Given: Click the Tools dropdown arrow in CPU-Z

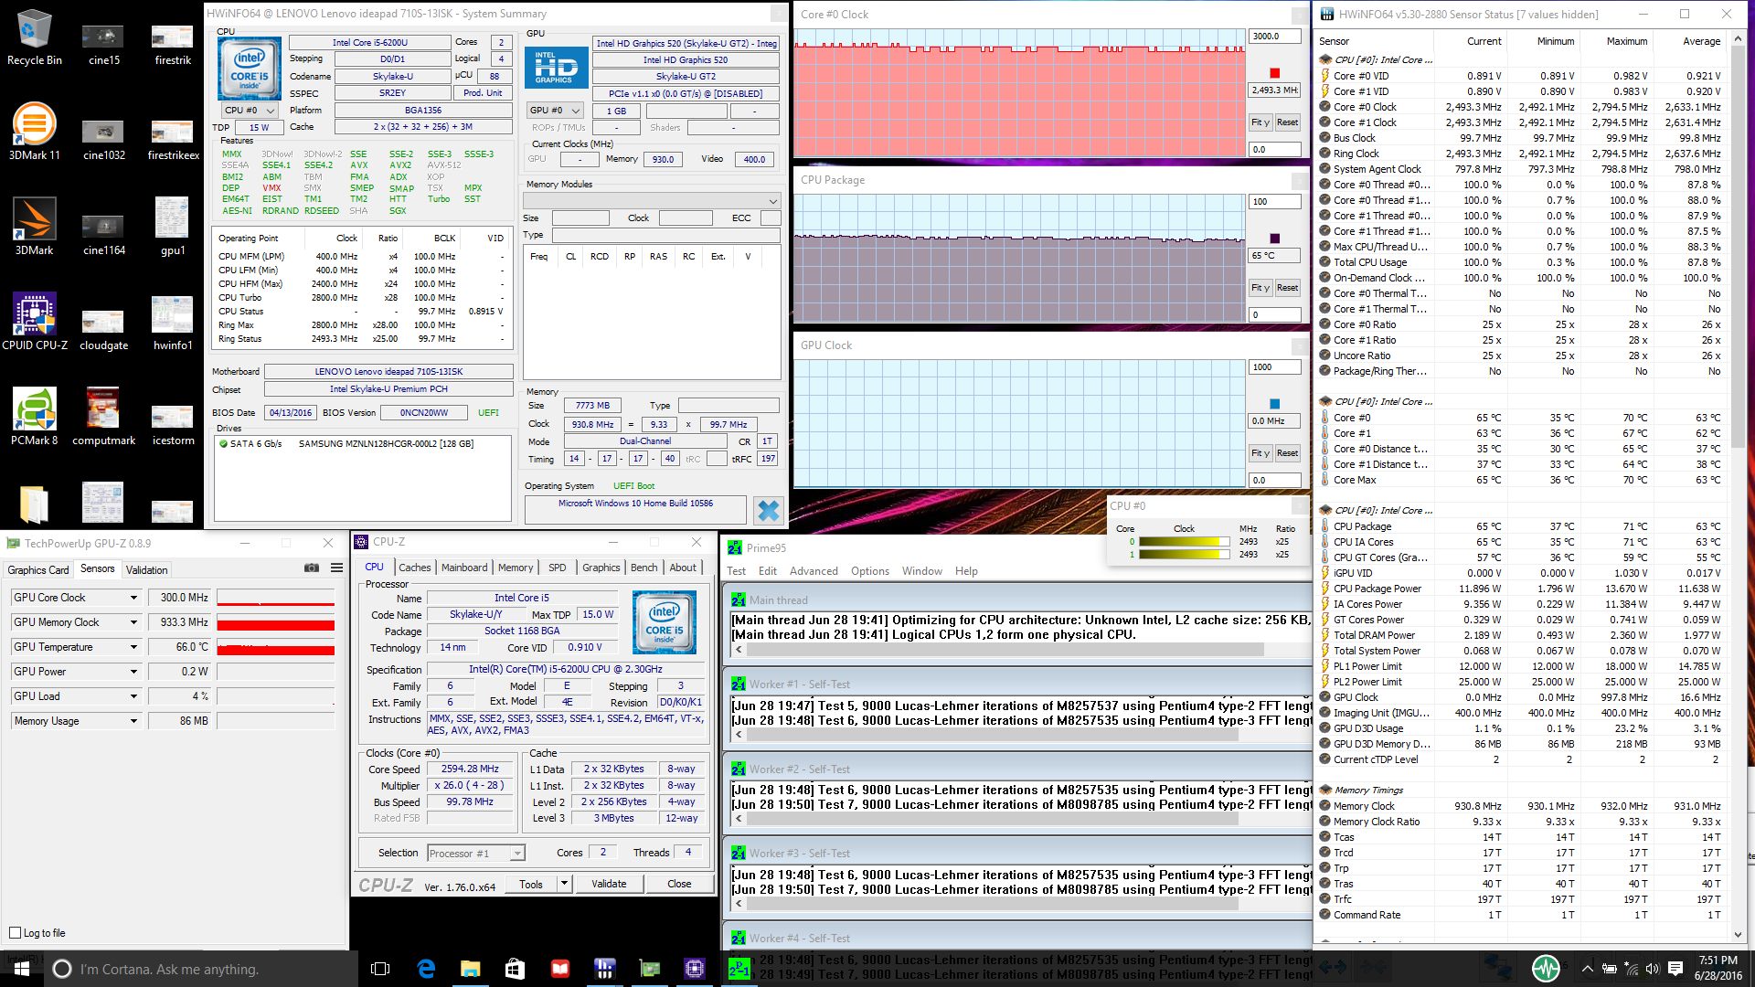Looking at the screenshot, I should click(564, 884).
